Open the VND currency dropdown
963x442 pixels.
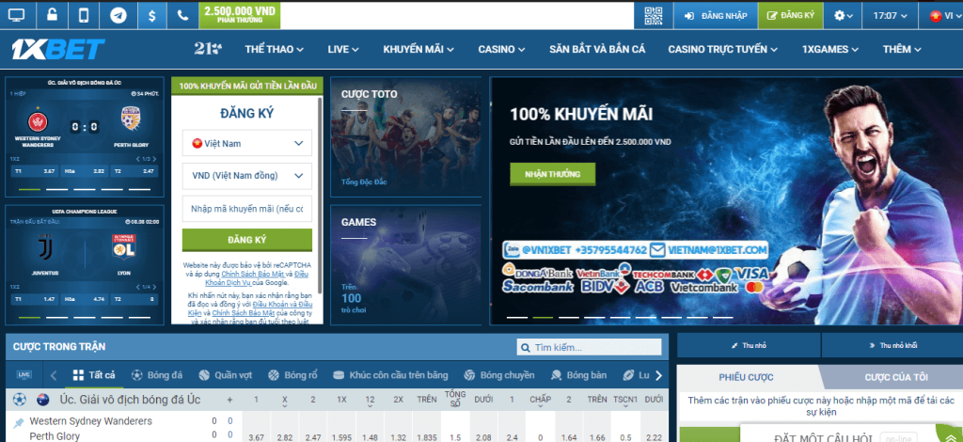(247, 176)
